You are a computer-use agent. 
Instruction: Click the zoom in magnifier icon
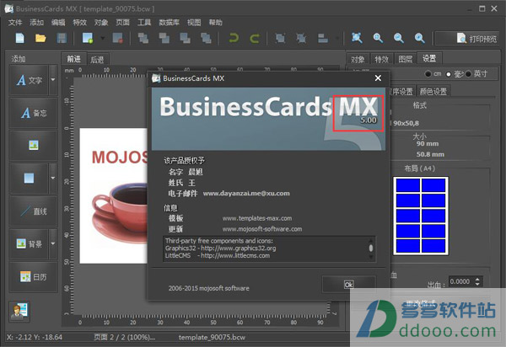pos(378,38)
